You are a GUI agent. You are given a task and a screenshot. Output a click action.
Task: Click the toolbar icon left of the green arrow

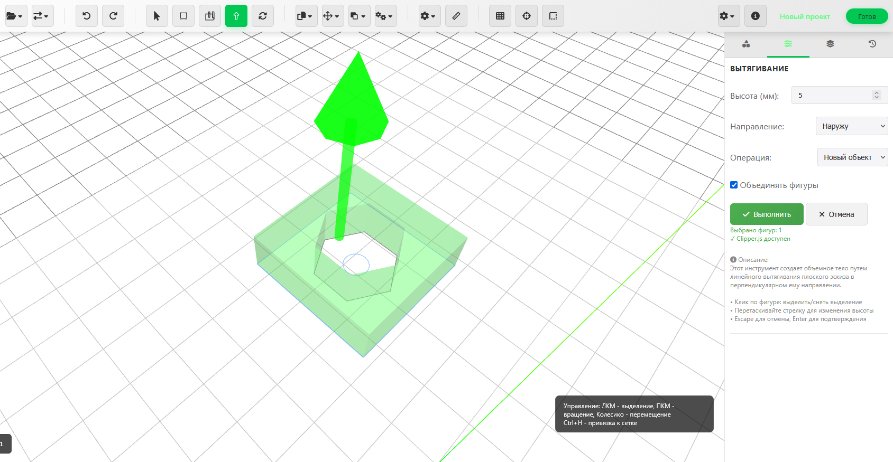click(x=210, y=16)
